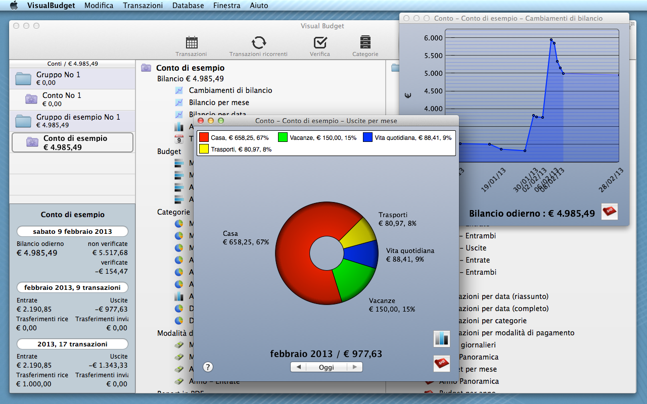Click the blue Vita quotidiana legend swatch
Screen dimensions: 647x404
pos(367,137)
